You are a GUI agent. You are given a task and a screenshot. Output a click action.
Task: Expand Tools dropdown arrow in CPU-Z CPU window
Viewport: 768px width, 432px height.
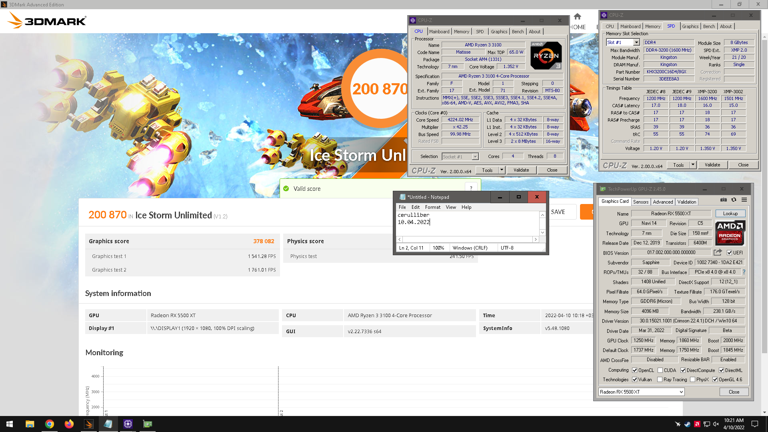(x=502, y=170)
